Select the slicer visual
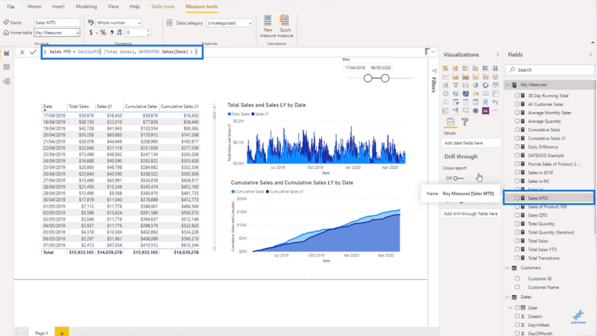This screenshot has width=597, height=336. pos(456,102)
